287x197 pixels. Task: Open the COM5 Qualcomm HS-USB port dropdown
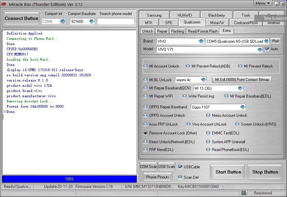(x=266, y=41)
